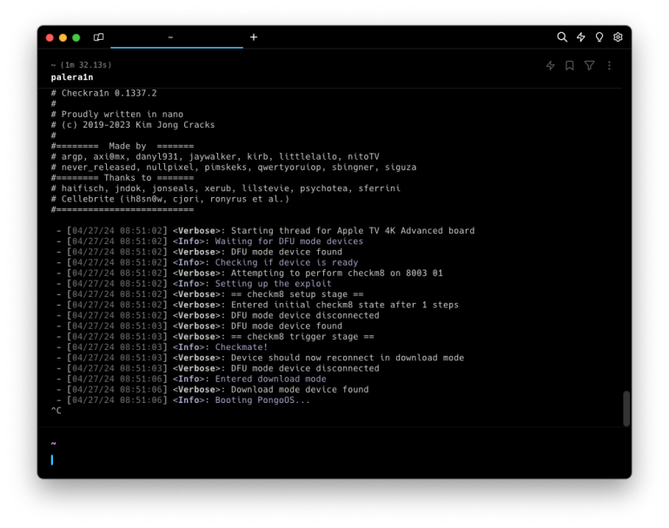Click the 'palera1n' command text
The height and width of the screenshot is (528, 669).
click(71, 77)
